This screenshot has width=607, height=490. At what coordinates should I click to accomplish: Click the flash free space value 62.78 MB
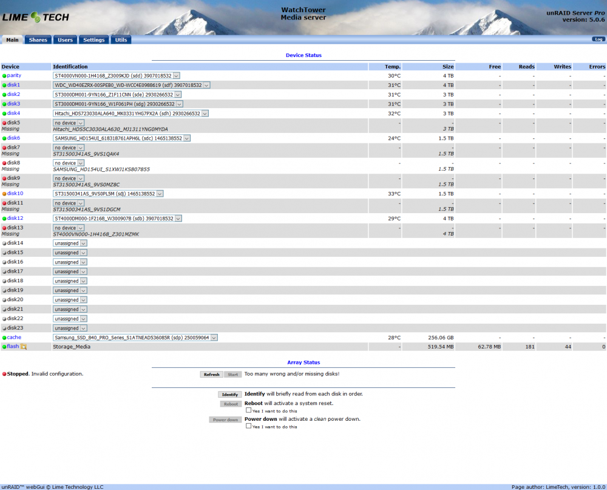[489, 347]
